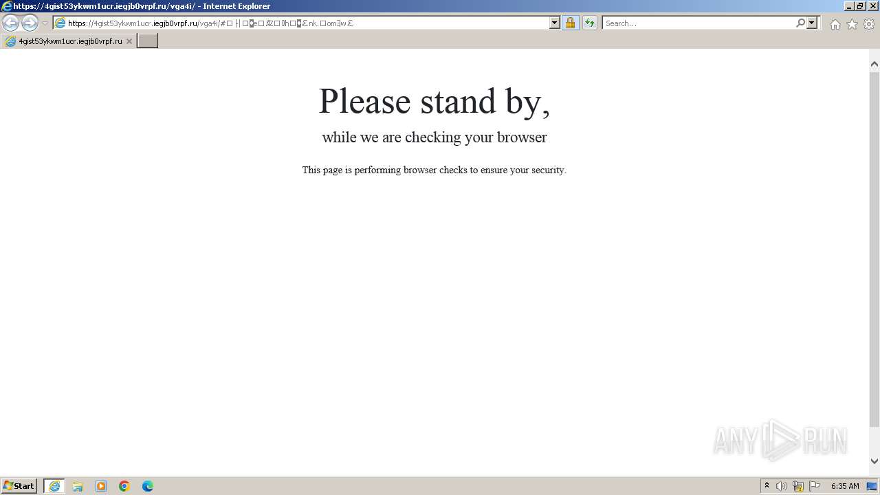The height and width of the screenshot is (495, 880).
Task: Minimize the Internet Explorer window
Action: tap(848, 6)
